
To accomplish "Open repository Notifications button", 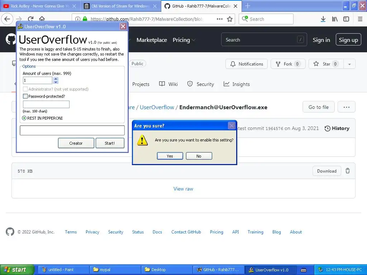I will click(x=247, y=64).
